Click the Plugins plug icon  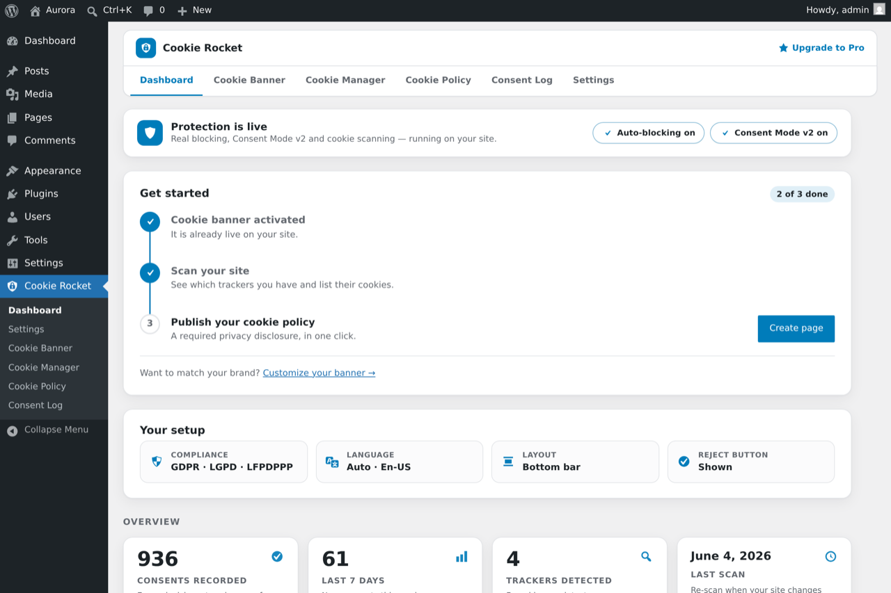tap(13, 194)
